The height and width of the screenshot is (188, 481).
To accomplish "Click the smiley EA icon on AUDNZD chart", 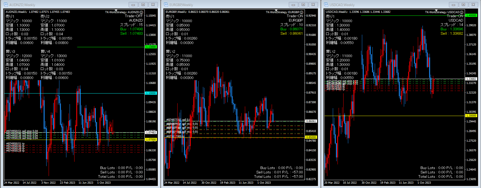I will (141, 12).
